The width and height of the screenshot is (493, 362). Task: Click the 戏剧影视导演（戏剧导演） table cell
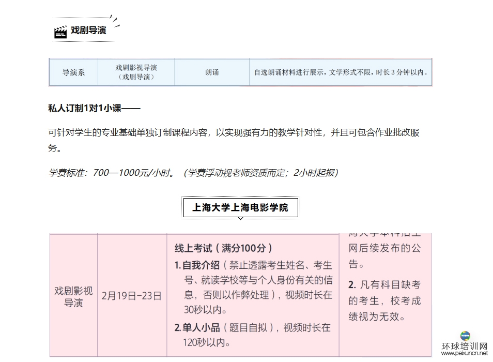point(136,72)
